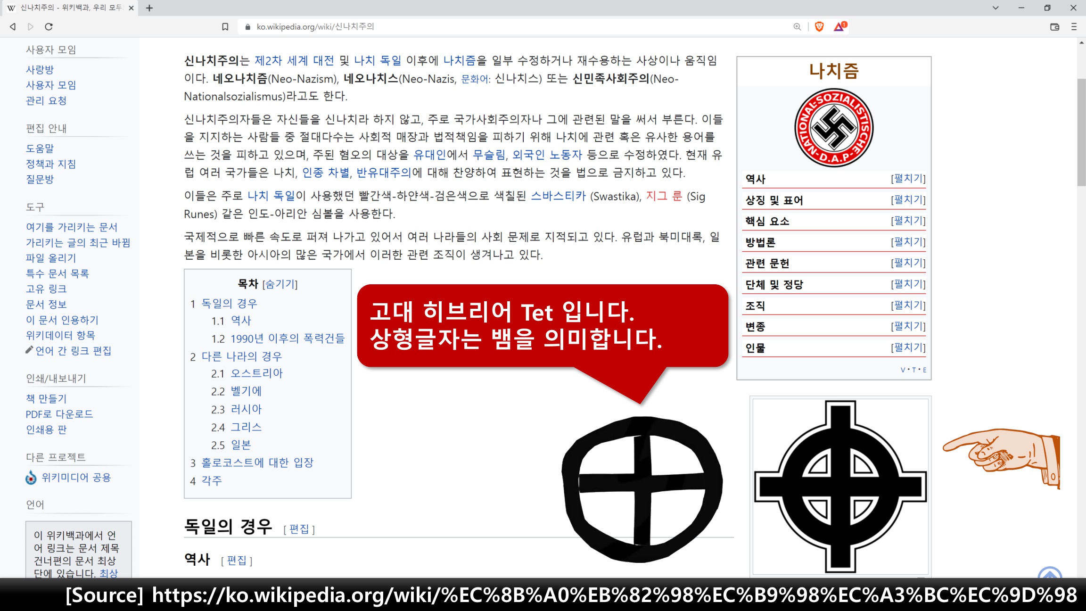Open the Brave wallet icon
Screen dimensions: 1086x611
tap(1055, 27)
